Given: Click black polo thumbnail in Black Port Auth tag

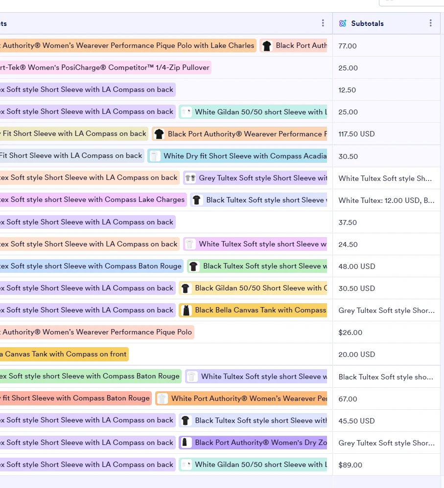Looking at the screenshot, I should [x=267, y=46].
